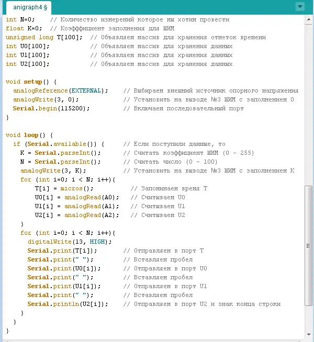
Task: Click the 'Serial.begin(115200);' statement
Action: 51,109
